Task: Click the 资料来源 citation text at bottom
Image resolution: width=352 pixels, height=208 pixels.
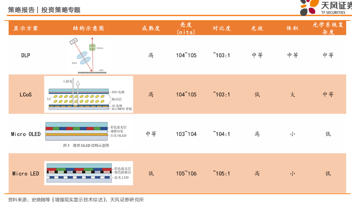Action: 76,200
